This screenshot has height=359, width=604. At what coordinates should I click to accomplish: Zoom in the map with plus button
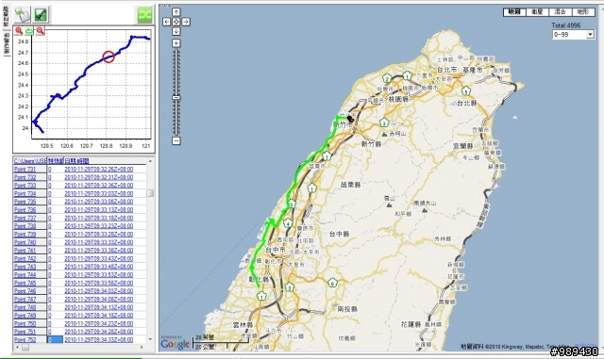tap(176, 43)
